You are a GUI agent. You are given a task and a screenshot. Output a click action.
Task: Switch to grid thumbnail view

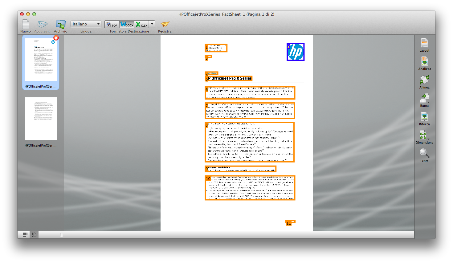point(25,235)
